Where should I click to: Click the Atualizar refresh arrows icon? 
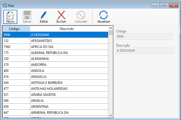tap(104, 15)
